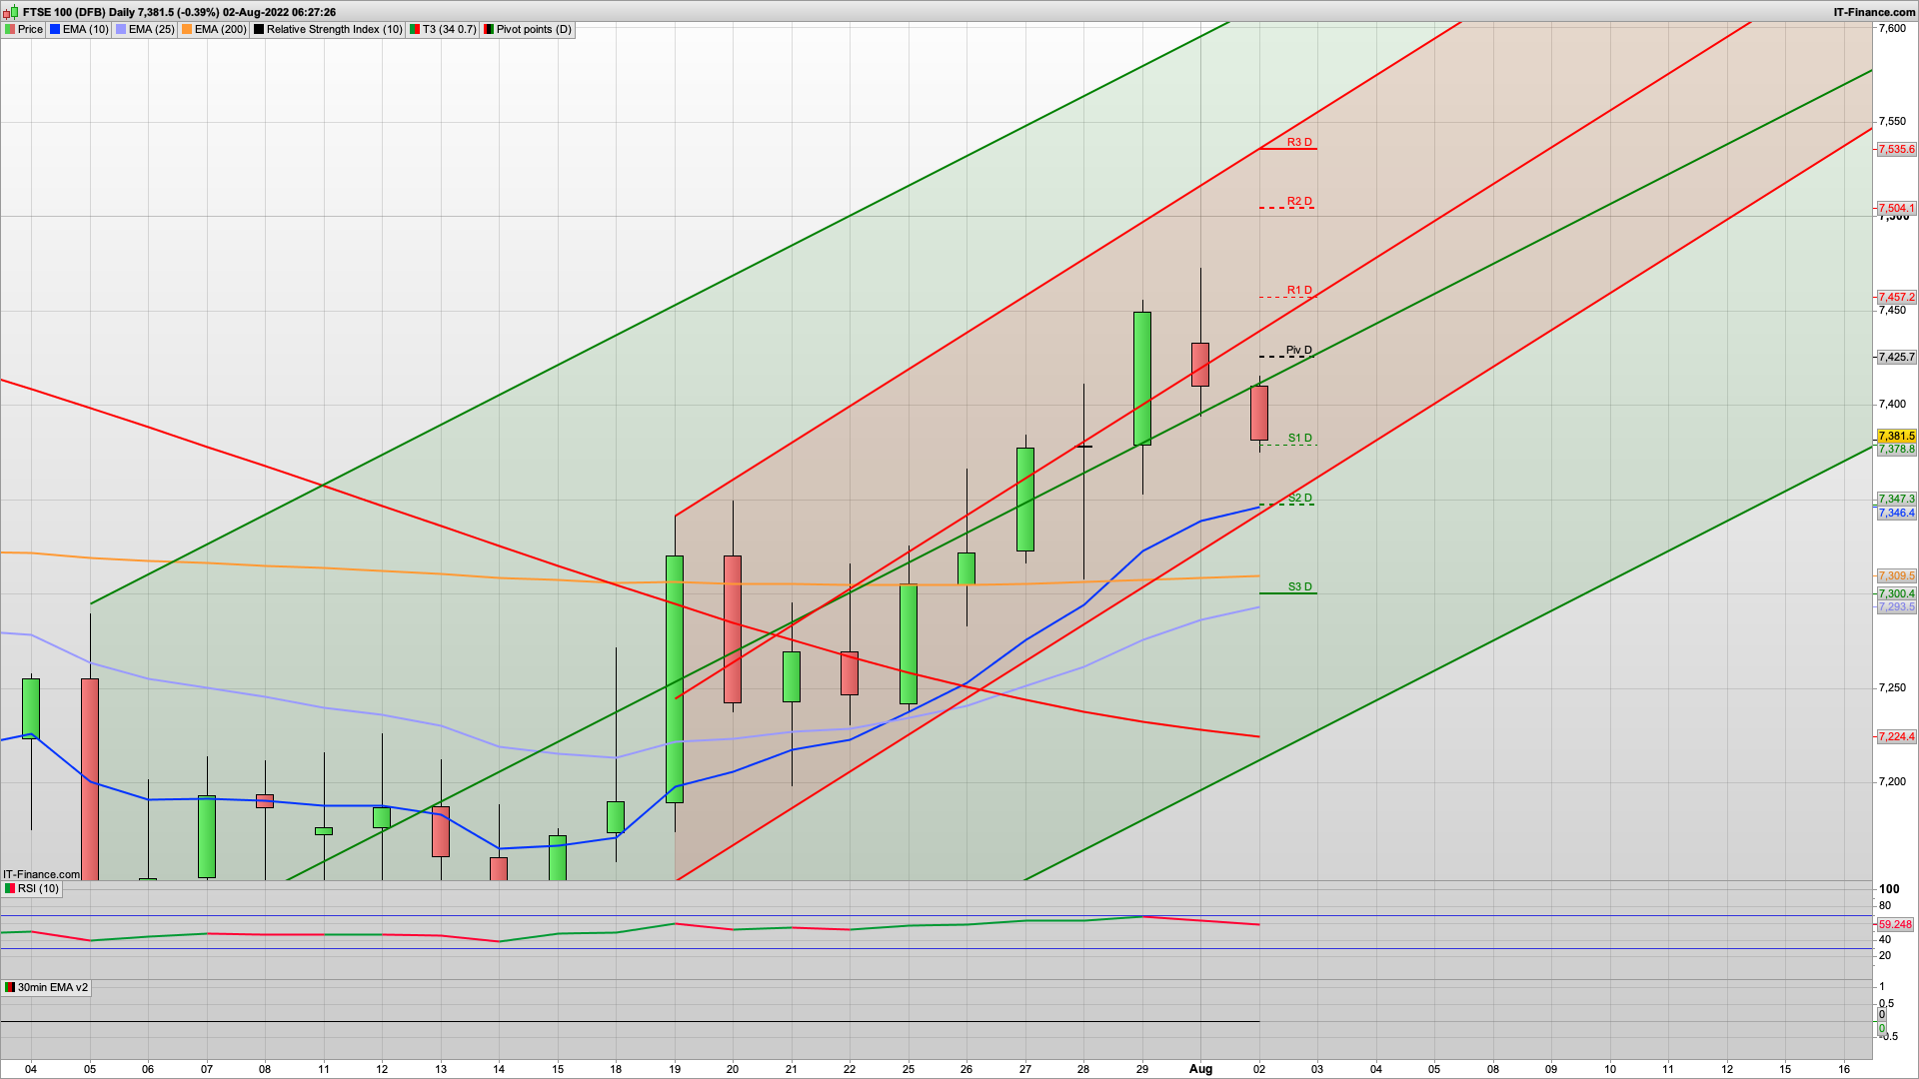The image size is (1919, 1079).
Task: Click the 22 date label on time axis
Action: click(850, 1068)
